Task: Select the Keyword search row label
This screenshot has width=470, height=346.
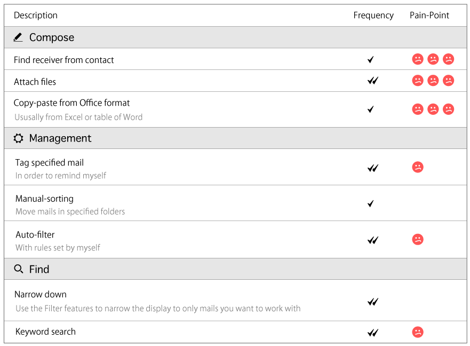Action: 45,332
